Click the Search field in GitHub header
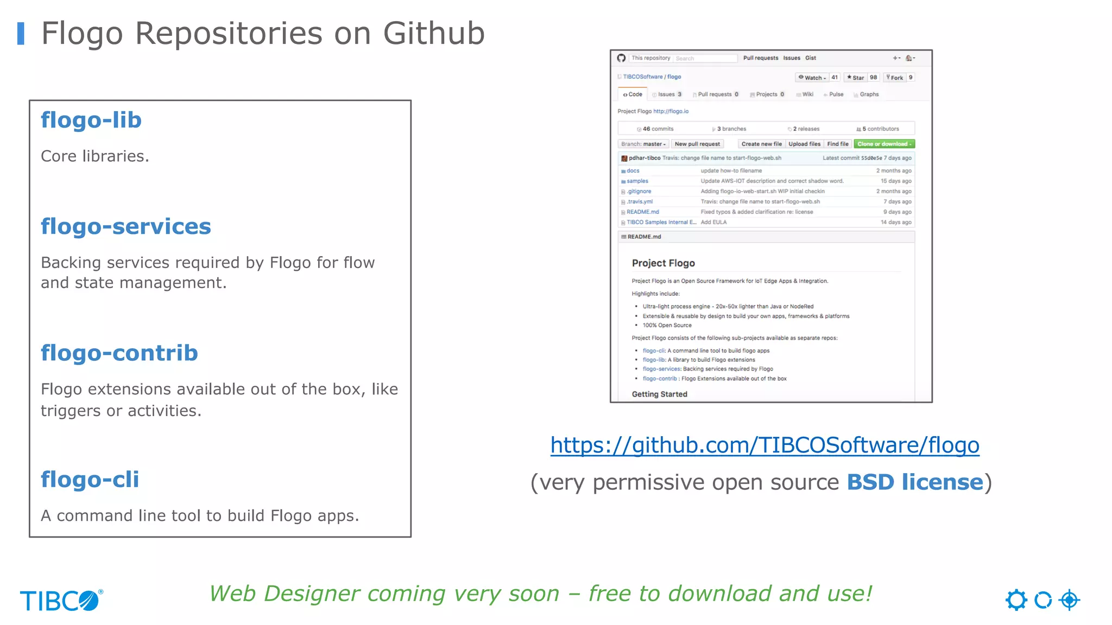Screen dimensions: 1112x625 [x=706, y=58]
